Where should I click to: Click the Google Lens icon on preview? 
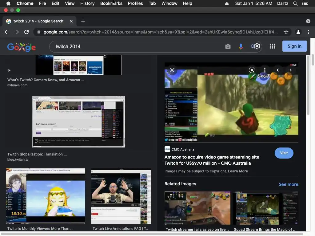(252, 70)
